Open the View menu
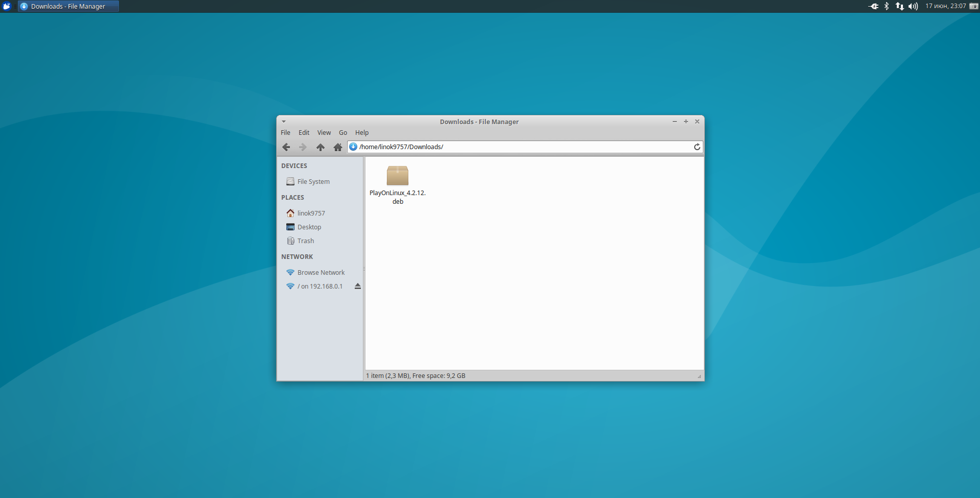 coord(324,133)
